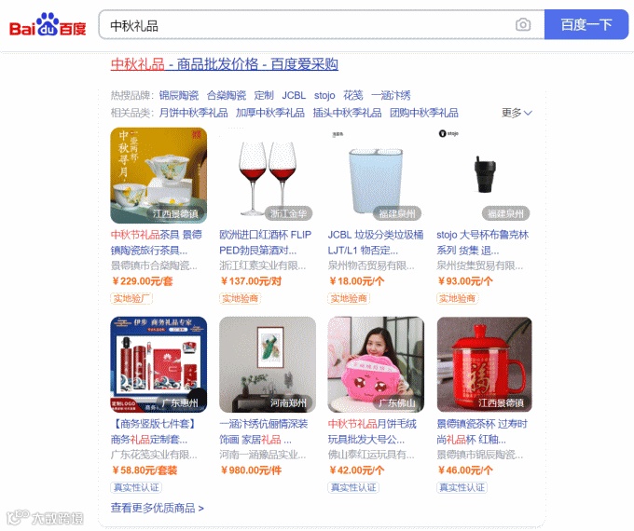Click the 真实性认证 badge under business gift set
The width and height of the screenshot is (634, 531).
pyautogui.click(x=136, y=488)
